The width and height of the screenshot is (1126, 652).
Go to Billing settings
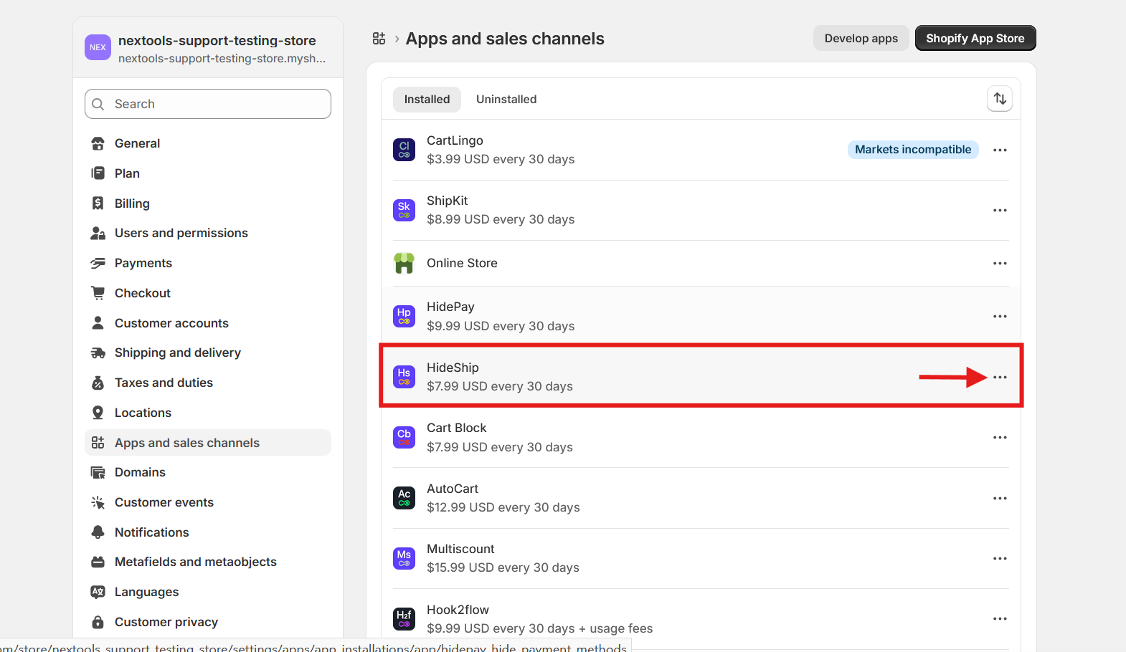click(x=132, y=203)
